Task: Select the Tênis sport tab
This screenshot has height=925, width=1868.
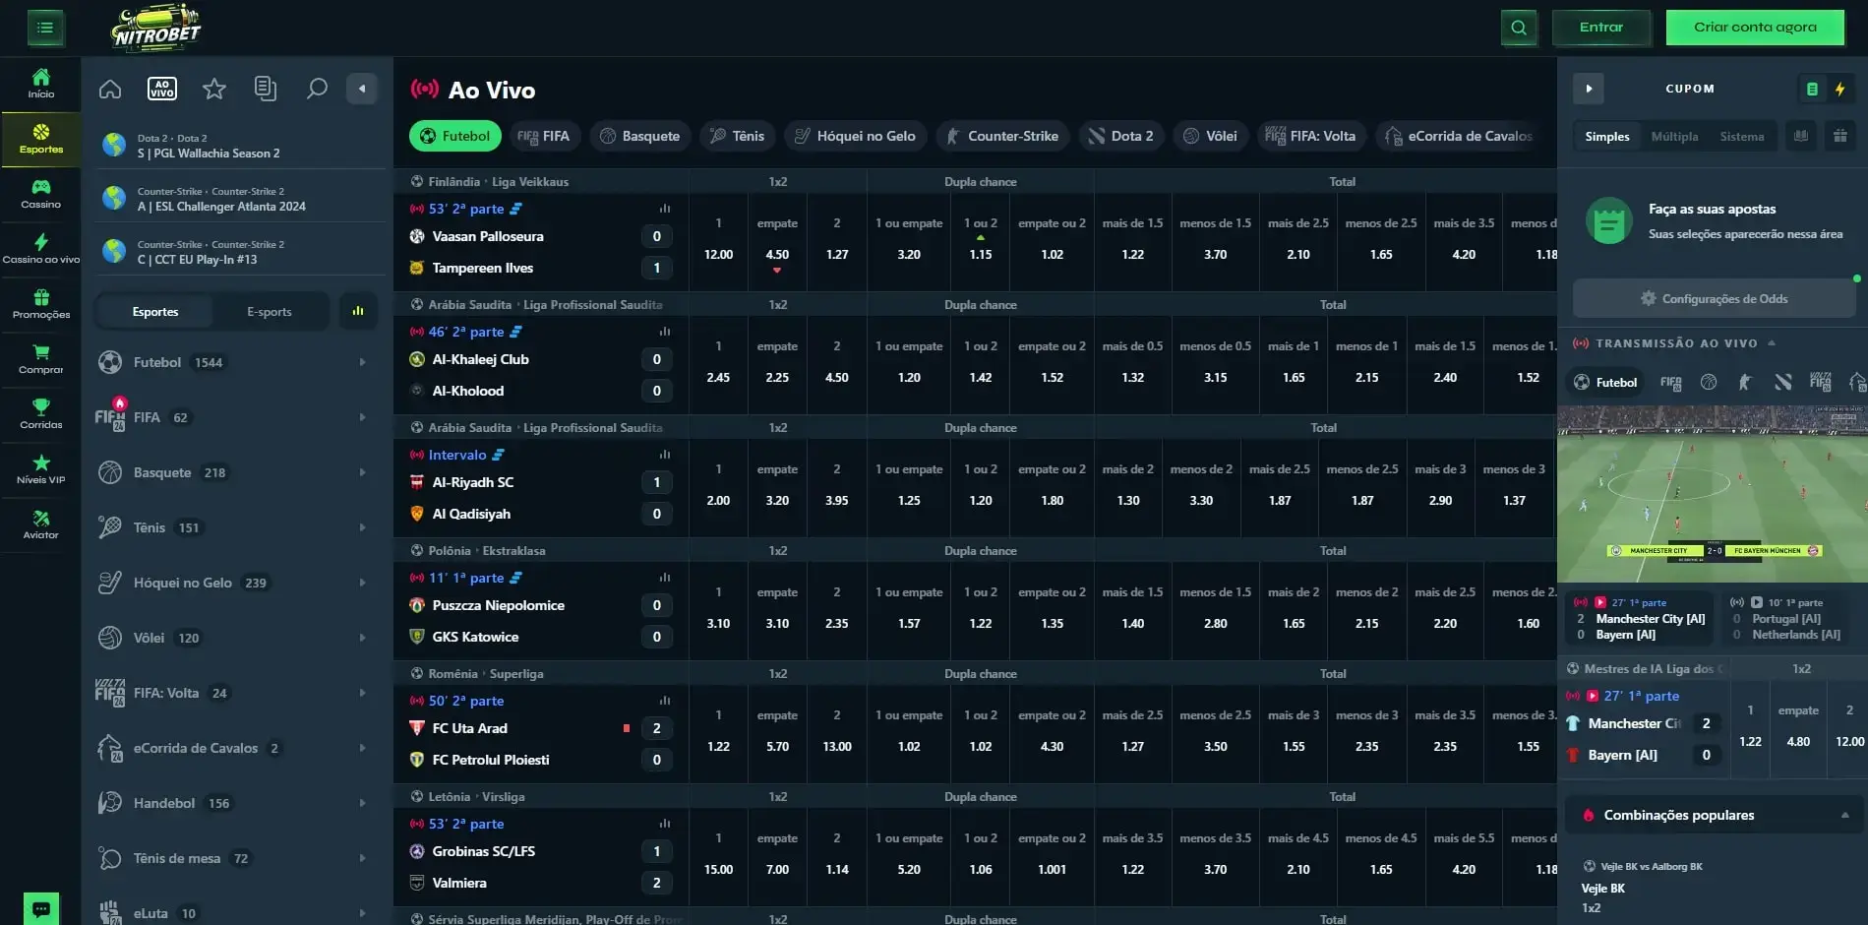Action: pos(737,136)
